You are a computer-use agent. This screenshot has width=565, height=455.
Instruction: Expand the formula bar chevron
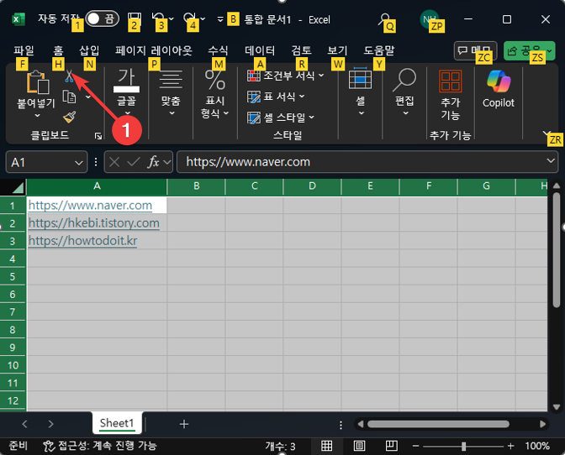click(550, 161)
